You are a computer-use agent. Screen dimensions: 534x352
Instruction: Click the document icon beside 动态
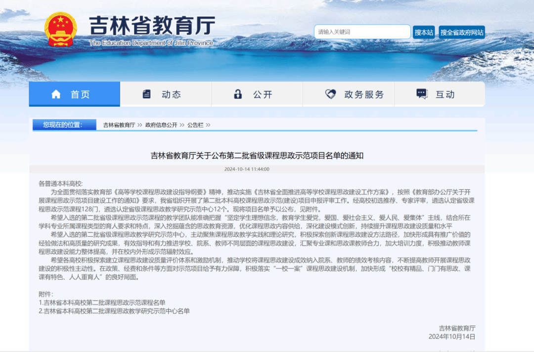pos(147,94)
